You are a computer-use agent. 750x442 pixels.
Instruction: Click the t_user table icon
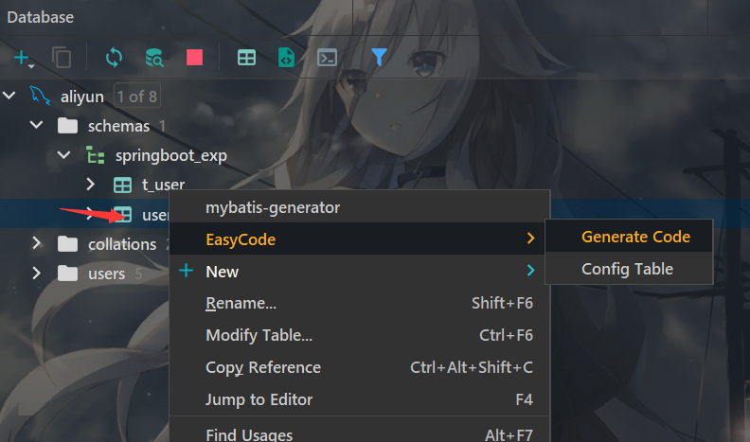tap(122, 185)
